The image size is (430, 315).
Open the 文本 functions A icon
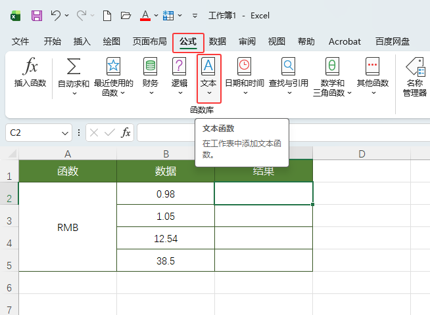pyautogui.click(x=208, y=66)
